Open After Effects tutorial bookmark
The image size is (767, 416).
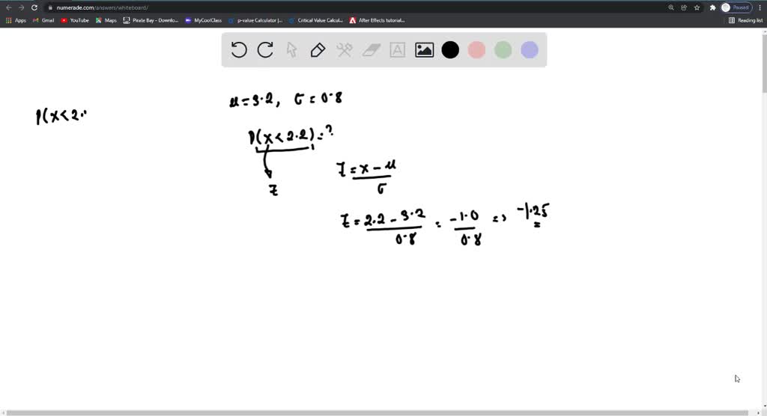(x=378, y=20)
